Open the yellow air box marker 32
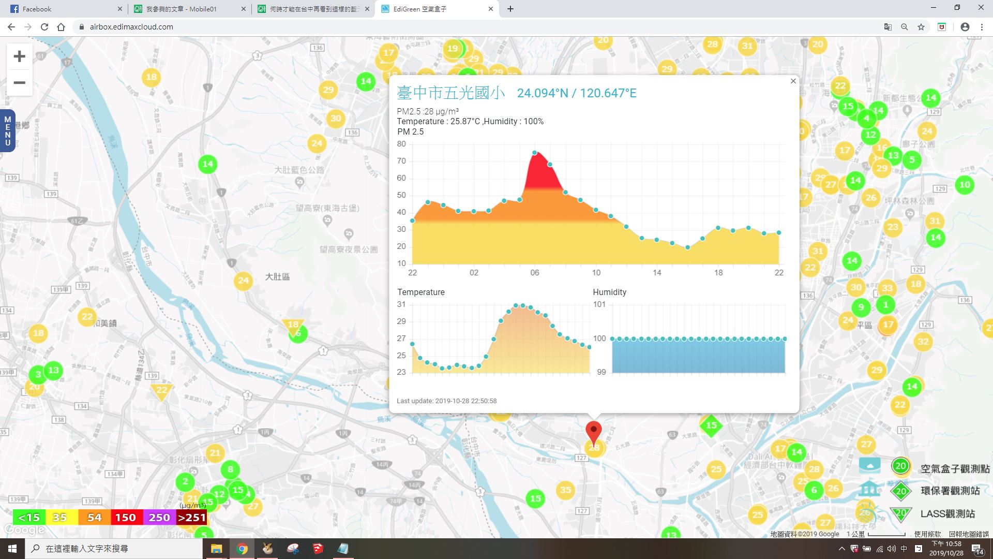 click(923, 342)
